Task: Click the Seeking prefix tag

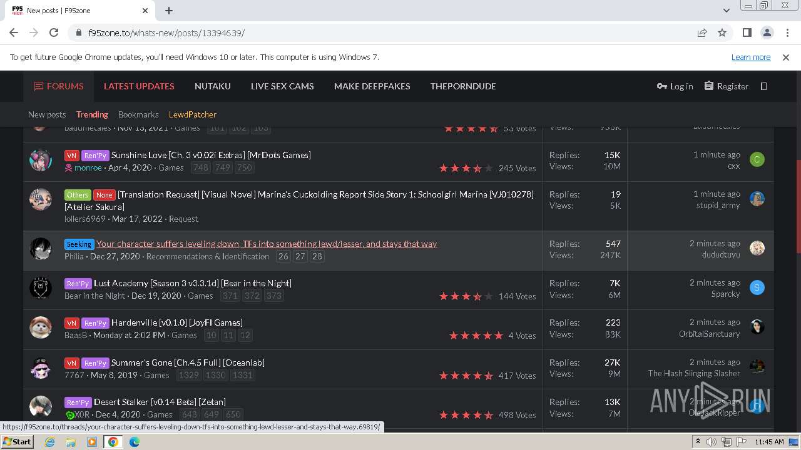Action: click(79, 244)
